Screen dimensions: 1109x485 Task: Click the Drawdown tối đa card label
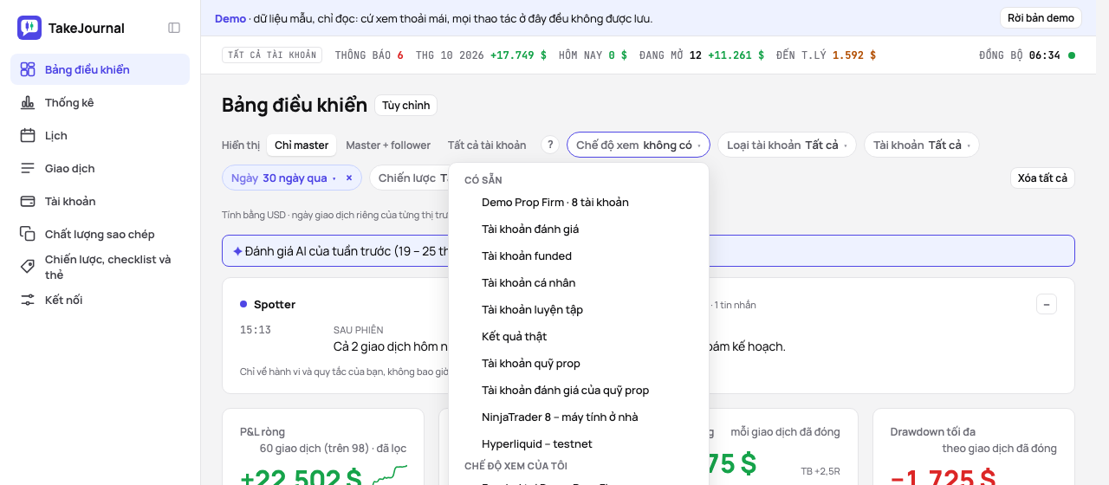(932, 431)
